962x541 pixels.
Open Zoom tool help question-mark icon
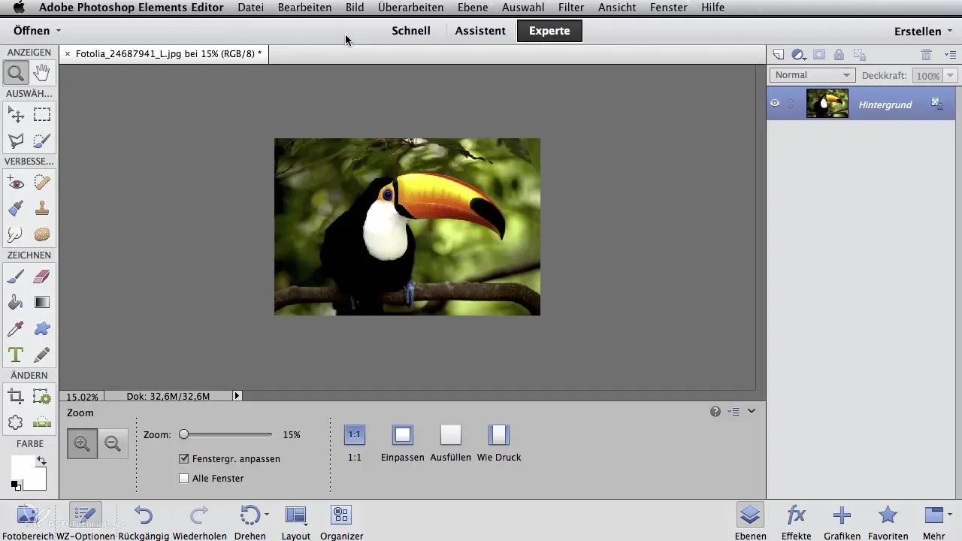coord(715,412)
